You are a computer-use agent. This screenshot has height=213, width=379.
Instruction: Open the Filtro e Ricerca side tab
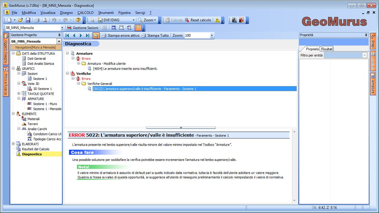(x=6, y=81)
